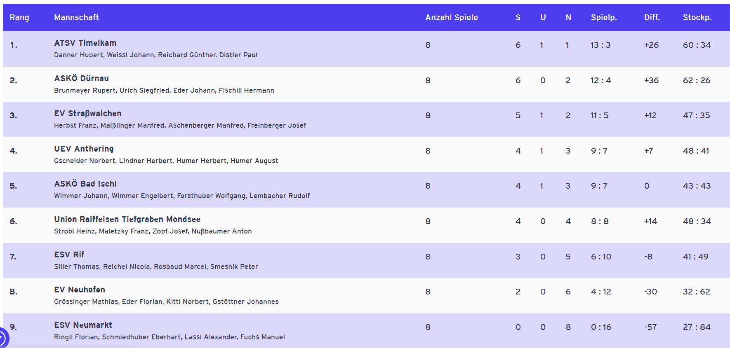This screenshot has width=730, height=348.
Task: Click ESV Rif's player list text
Action: (x=156, y=266)
